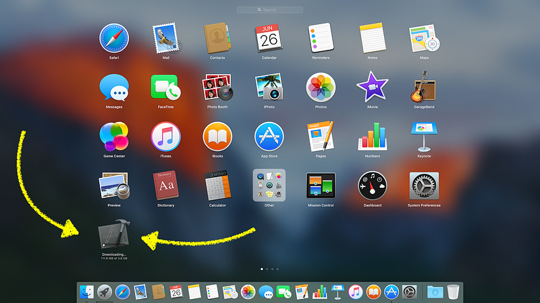Go to the fourth Launchpad page dot

(x=277, y=269)
